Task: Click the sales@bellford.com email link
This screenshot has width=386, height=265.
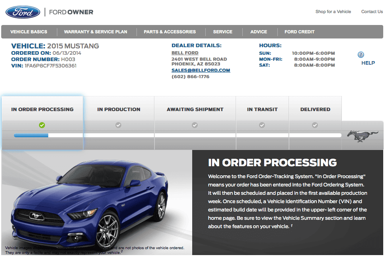Action: click(x=201, y=70)
